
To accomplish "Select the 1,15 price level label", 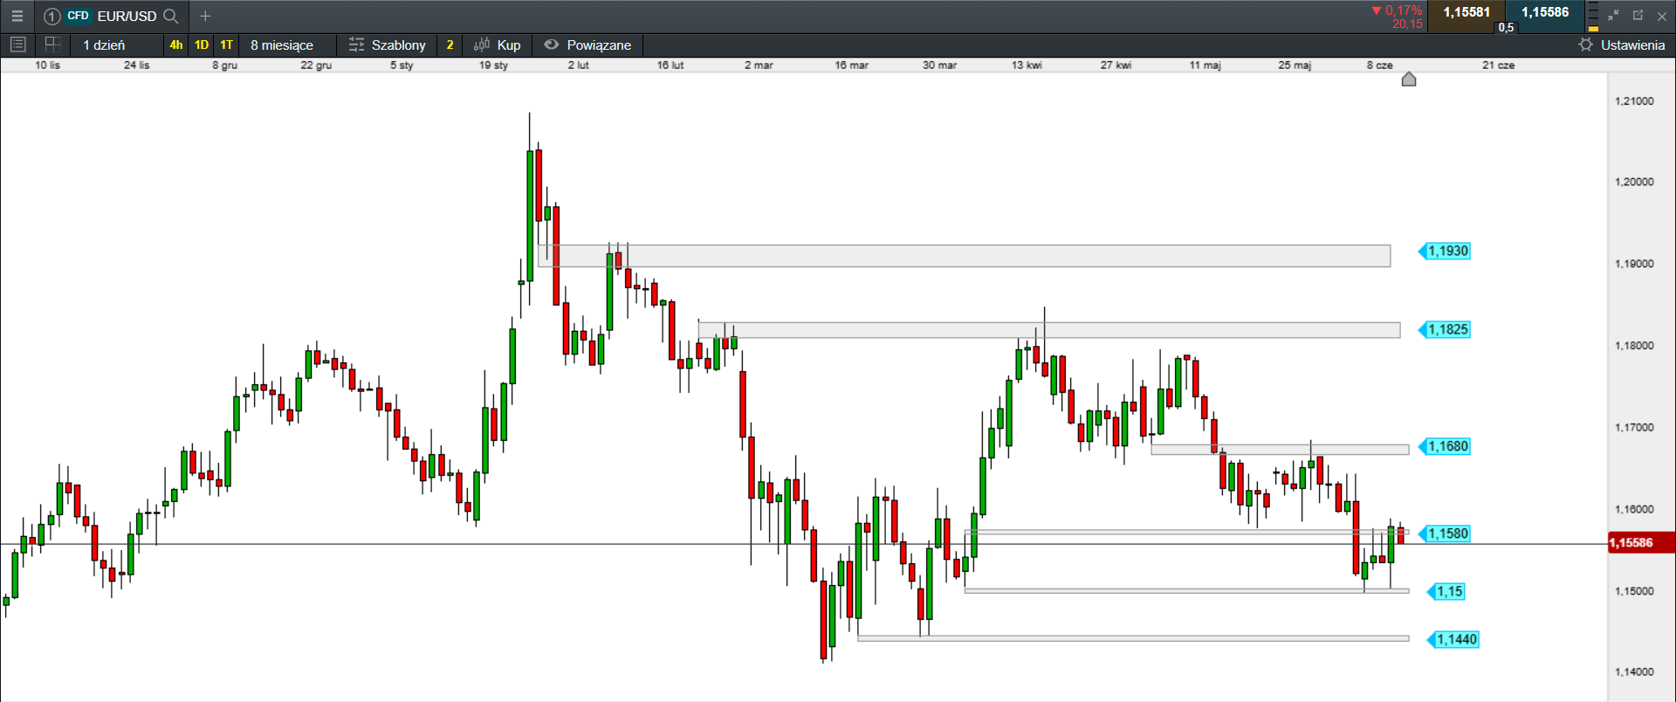I will 1447,592.
